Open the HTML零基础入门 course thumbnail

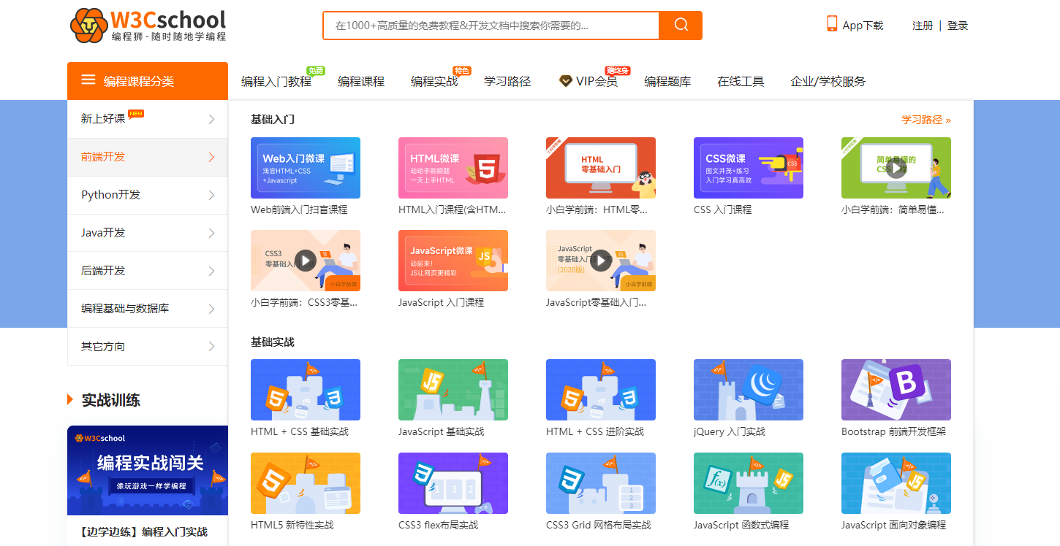pos(601,168)
